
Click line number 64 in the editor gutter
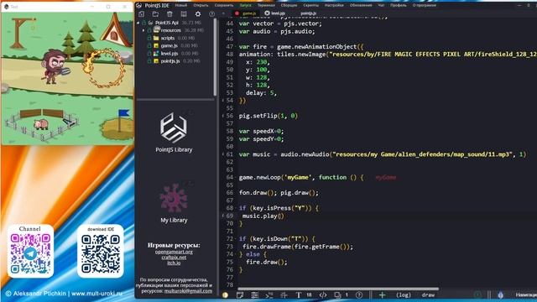tap(229, 177)
